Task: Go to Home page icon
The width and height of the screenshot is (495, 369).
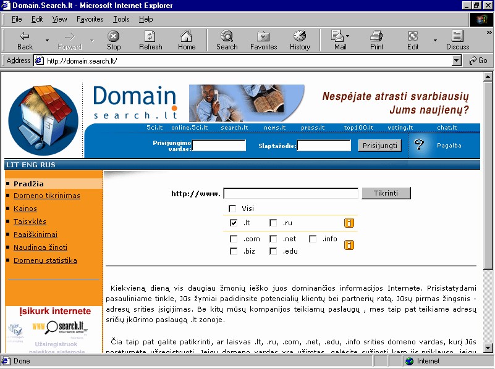Action: (187, 40)
